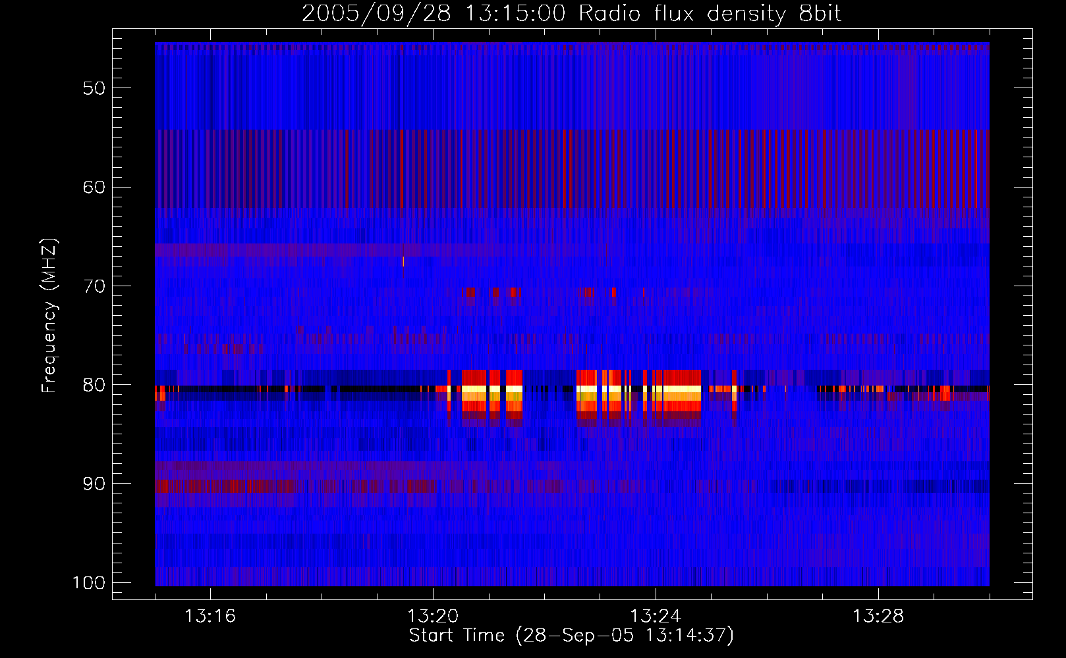
Task: Click the '13:20' time tick label
Action: (x=433, y=616)
